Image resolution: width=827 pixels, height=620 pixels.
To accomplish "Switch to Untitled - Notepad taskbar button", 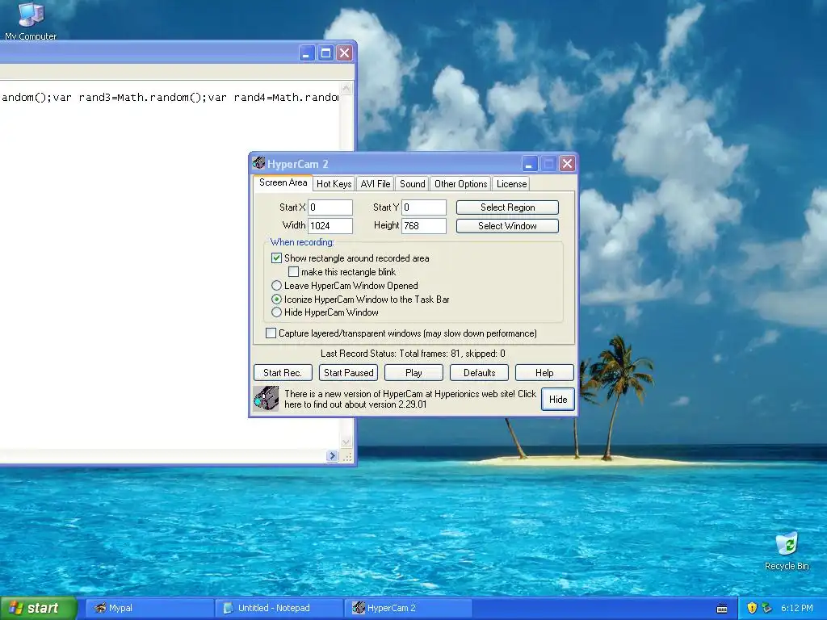I will pyautogui.click(x=279, y=608).
